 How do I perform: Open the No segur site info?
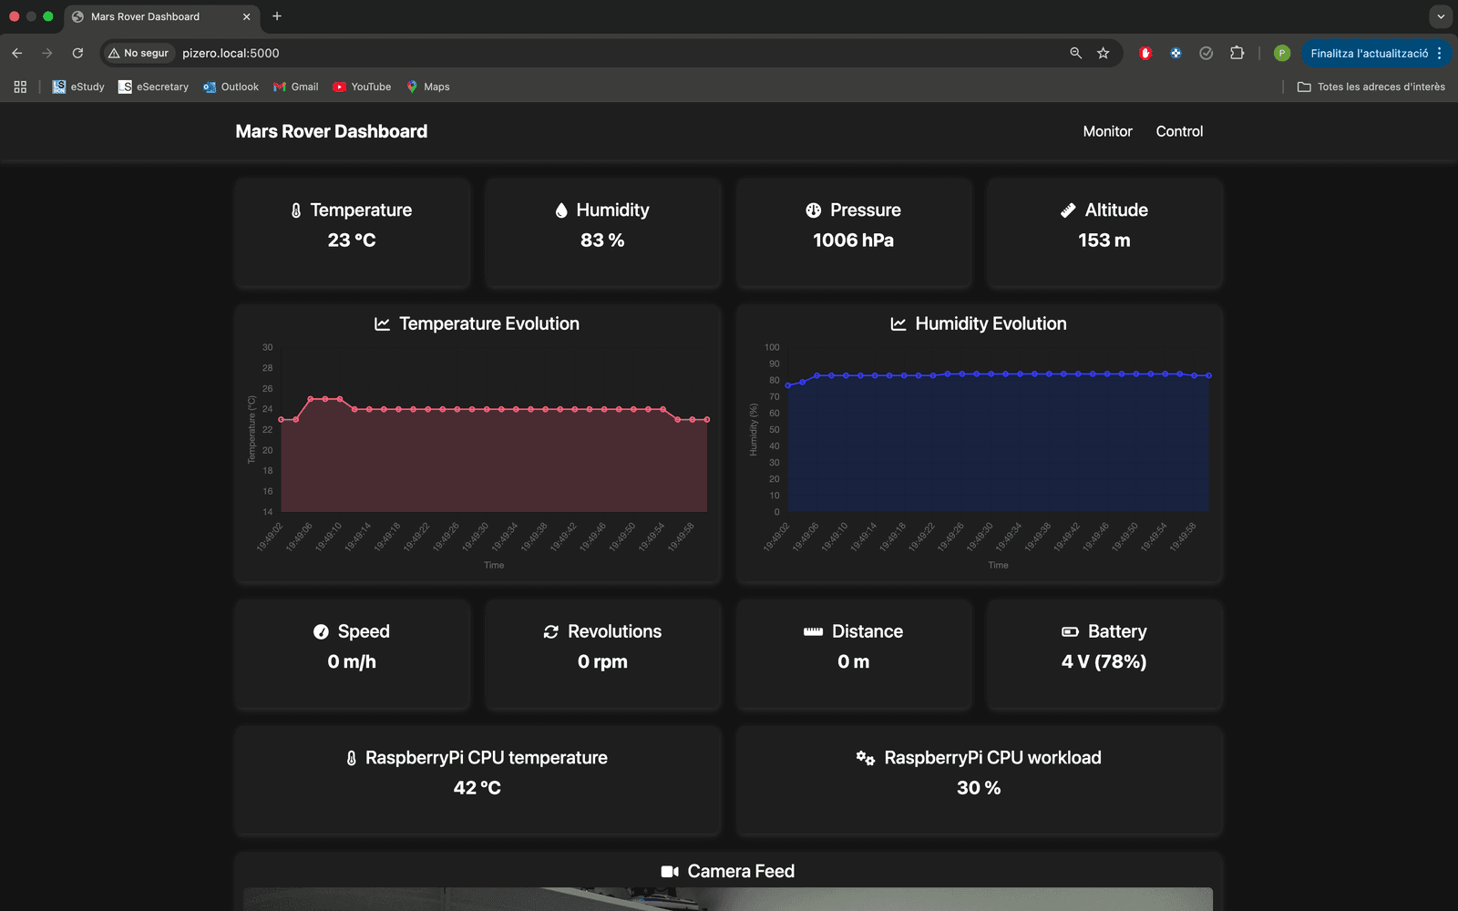139,53
